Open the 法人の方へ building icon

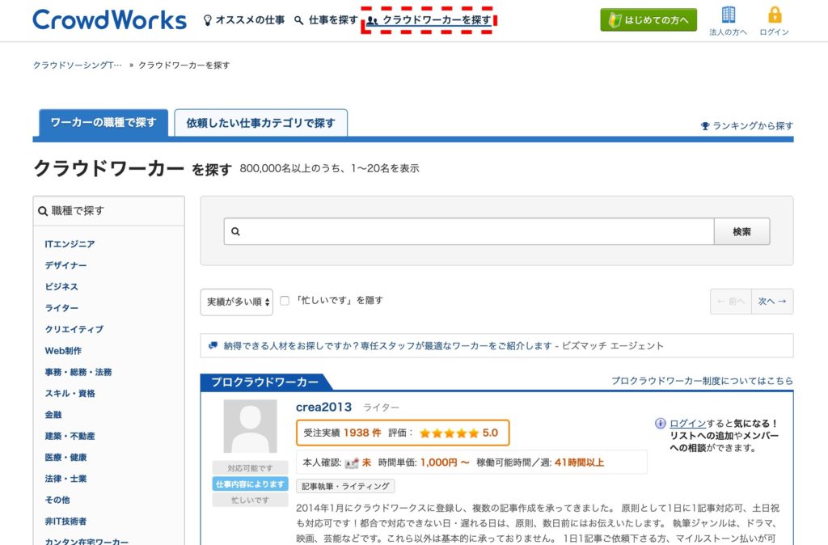coord(729,15)
